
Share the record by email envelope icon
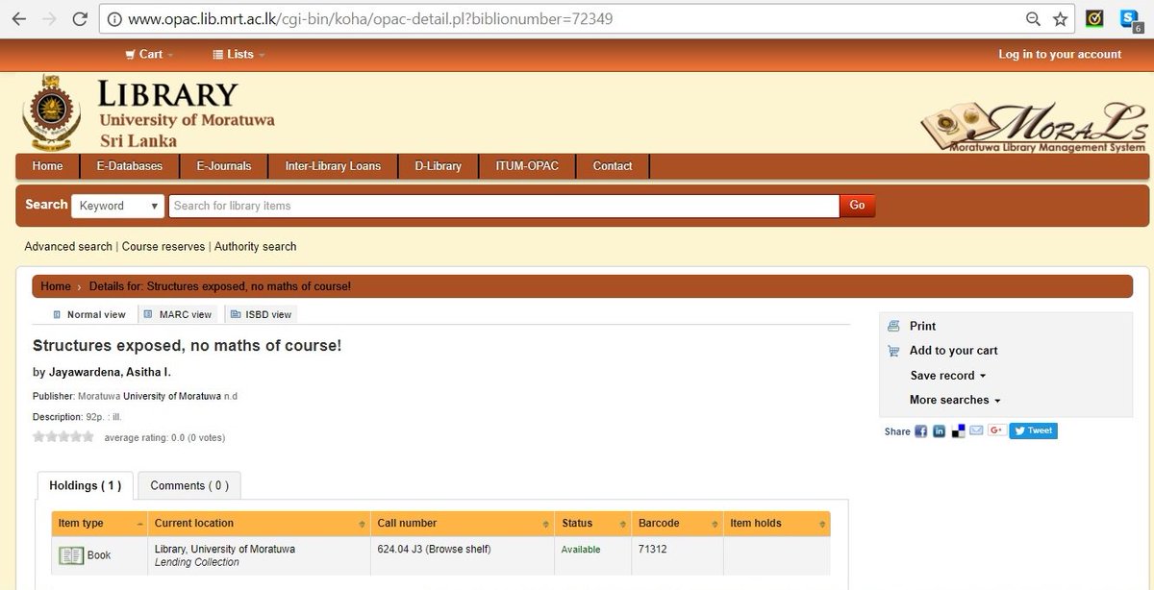(x=976, y=430)
